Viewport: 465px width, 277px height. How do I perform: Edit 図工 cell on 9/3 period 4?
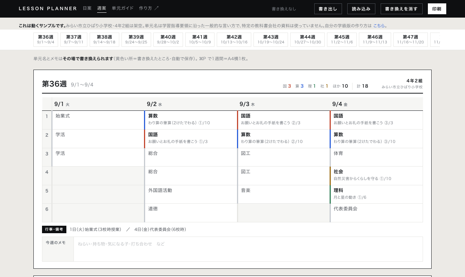click(283, 176)
